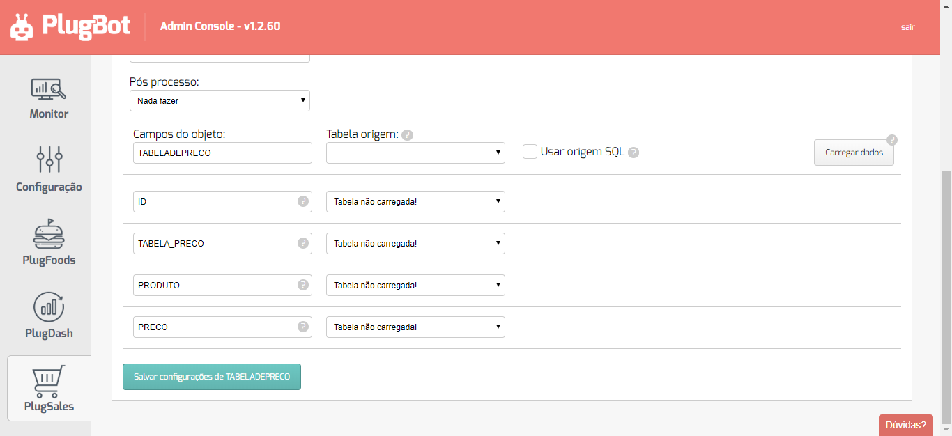Open the Tabela origem dropdown
Viewport: 952px width, 436px height.
click(415, 153)
